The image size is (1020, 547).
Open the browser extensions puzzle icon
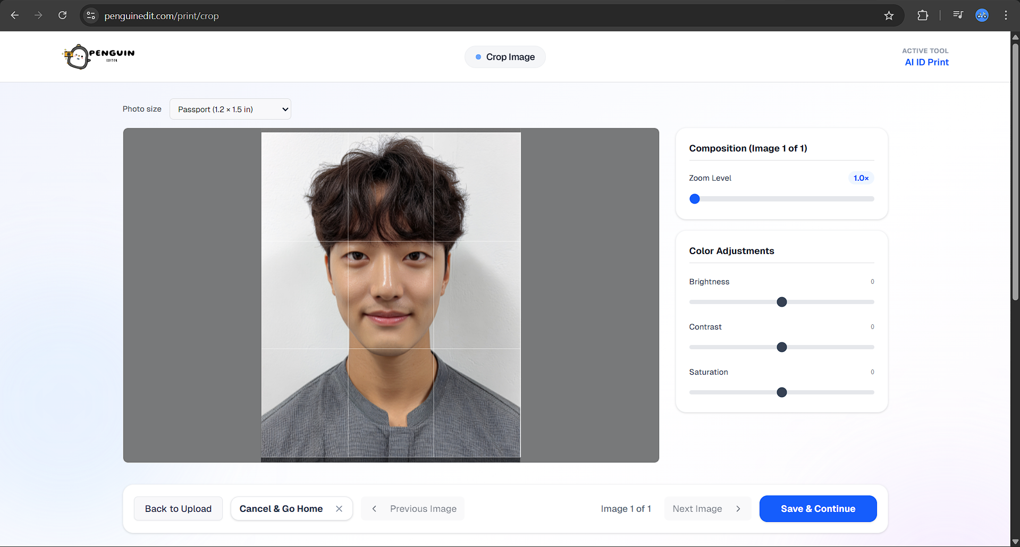coord(923,15)
